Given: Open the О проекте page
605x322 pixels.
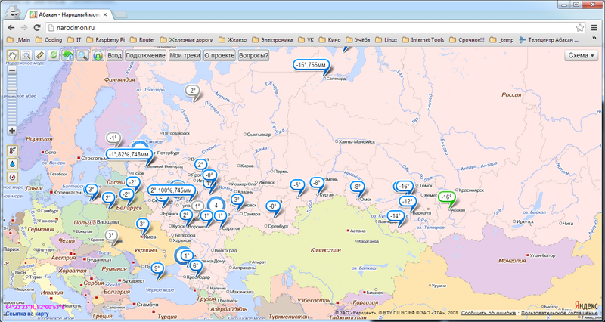Looking at the screenshot, I should (219, 55).
